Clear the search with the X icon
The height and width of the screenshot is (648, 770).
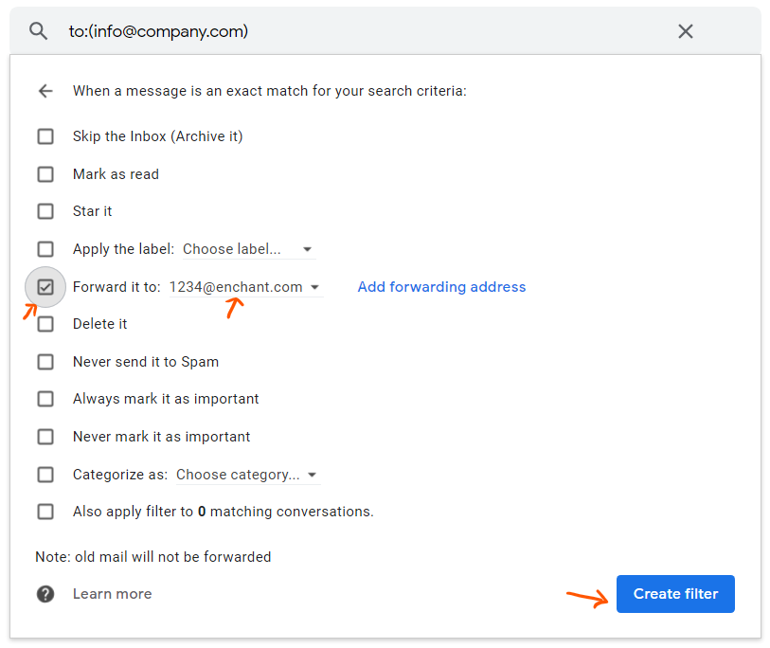click(686, 31)
